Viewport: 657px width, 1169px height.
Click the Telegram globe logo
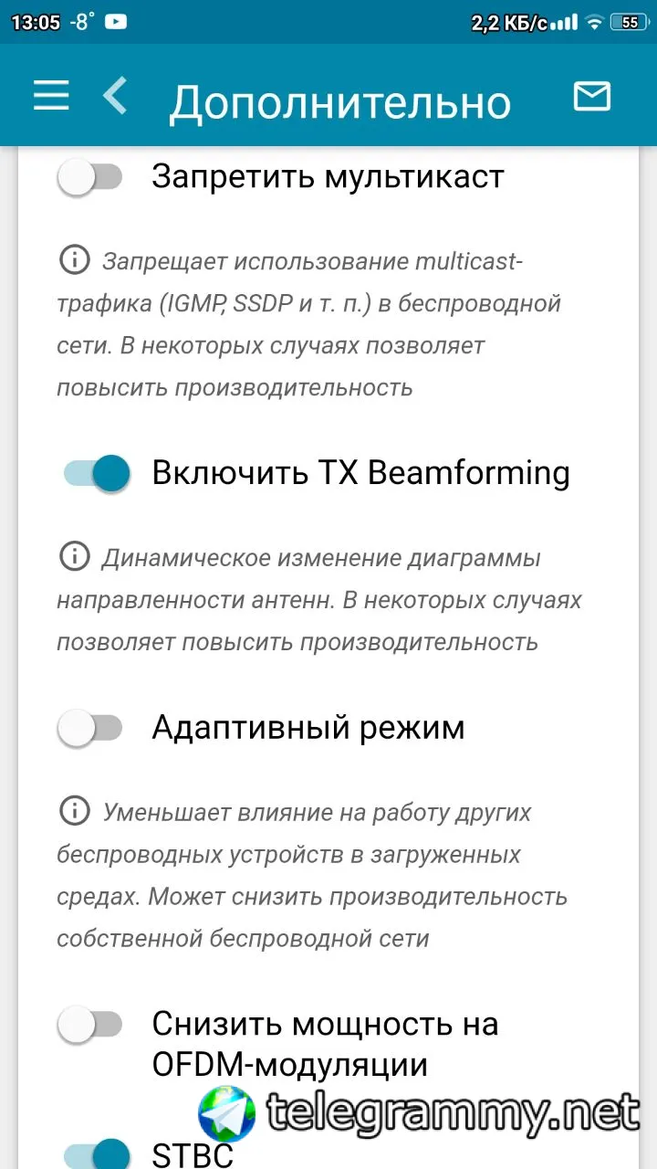228,1113
